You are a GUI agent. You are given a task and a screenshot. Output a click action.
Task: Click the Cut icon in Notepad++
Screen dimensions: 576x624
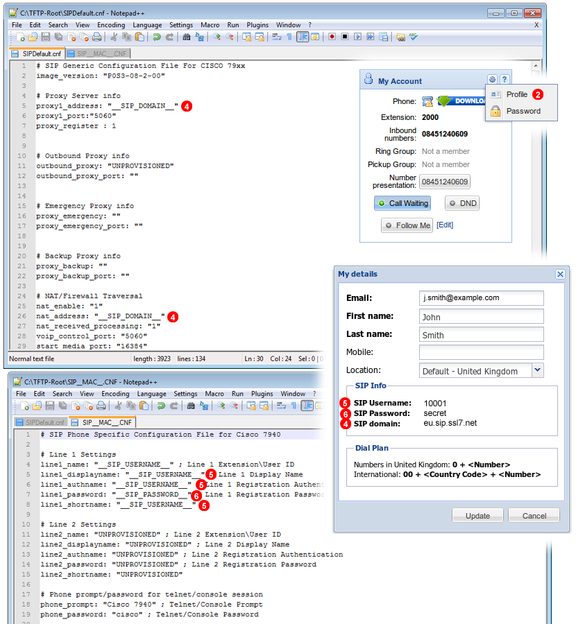(x=115, y=39)
